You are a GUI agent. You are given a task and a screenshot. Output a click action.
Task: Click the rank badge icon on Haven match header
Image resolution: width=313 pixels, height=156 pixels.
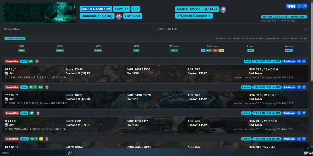(x=47, y=139)
